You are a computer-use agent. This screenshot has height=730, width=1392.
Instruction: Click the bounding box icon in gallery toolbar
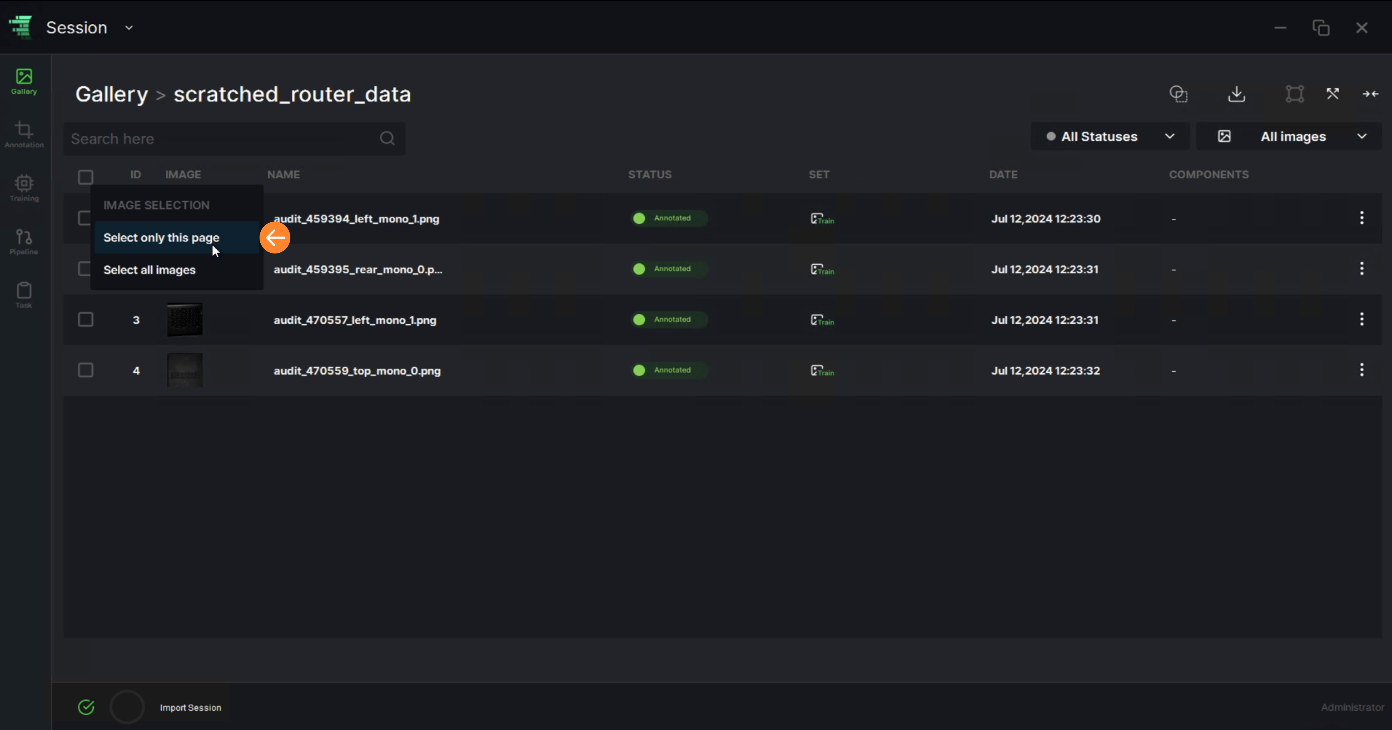(x=1295, y=94)
